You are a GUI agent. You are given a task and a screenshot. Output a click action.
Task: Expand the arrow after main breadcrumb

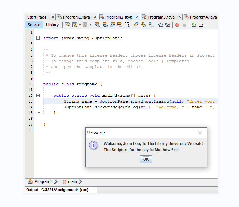(80, 182)
